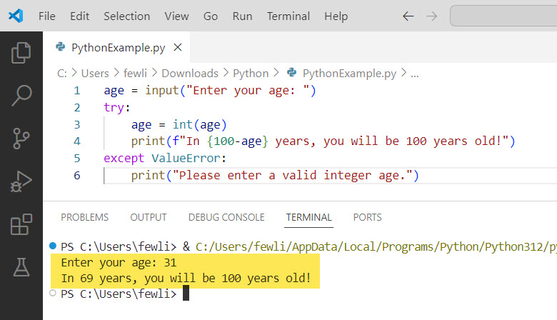557x320 pixels.
Task: Expand the Python breadcrumb folder
Action: click(x=251, y=73)
